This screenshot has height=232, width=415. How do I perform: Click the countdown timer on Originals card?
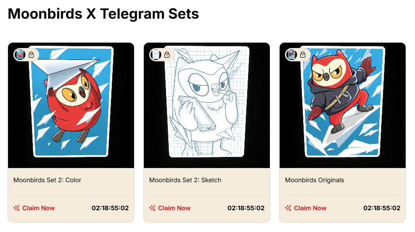(382, 208)
